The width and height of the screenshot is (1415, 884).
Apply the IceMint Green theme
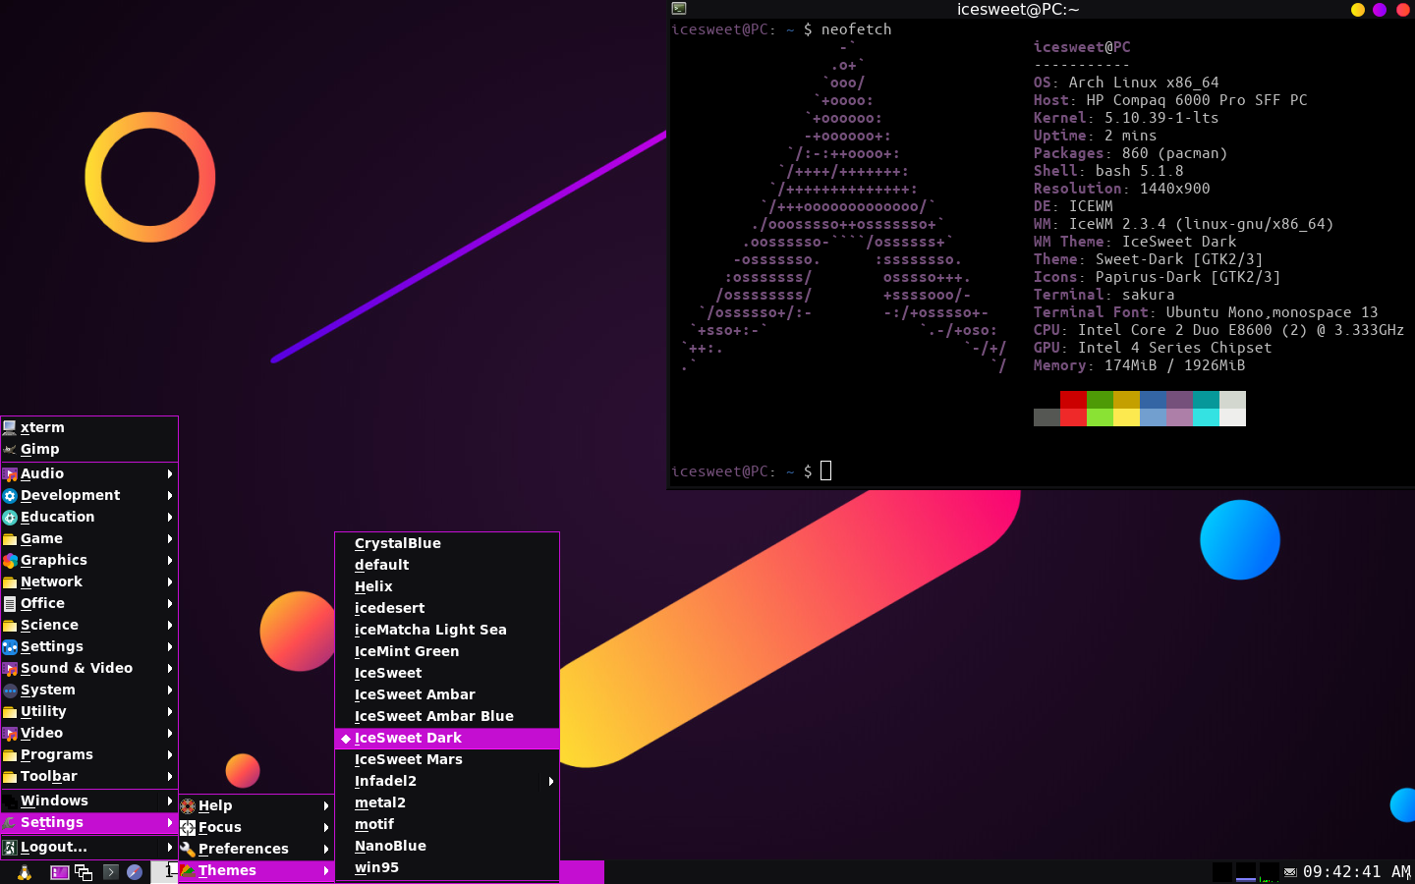point(447,651)
